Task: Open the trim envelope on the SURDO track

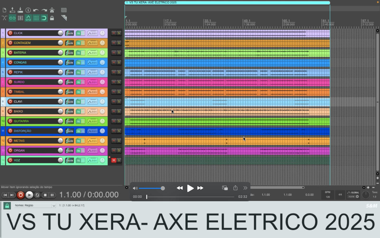Action: coord(92,82)
